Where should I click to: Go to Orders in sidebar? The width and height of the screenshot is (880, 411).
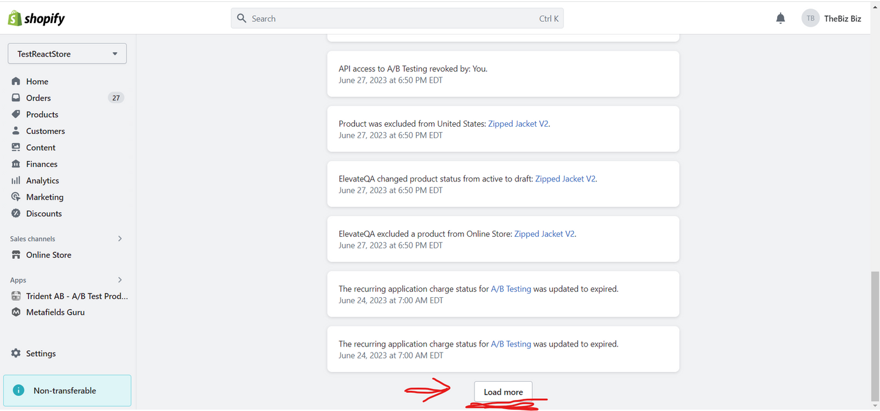point(38,98)
